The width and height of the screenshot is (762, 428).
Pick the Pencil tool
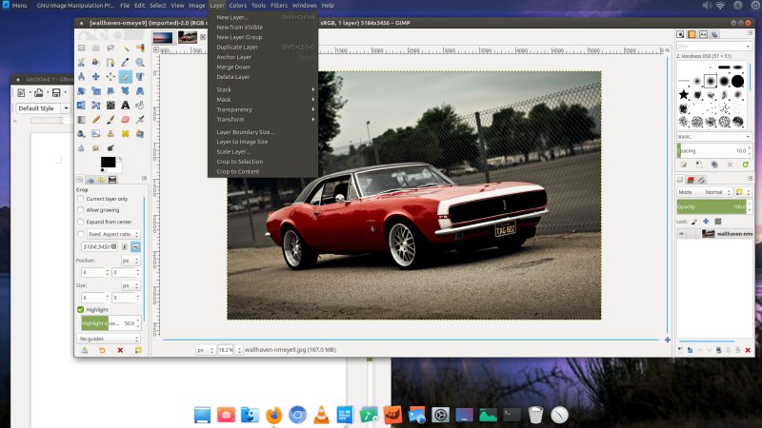coord(96,120)
